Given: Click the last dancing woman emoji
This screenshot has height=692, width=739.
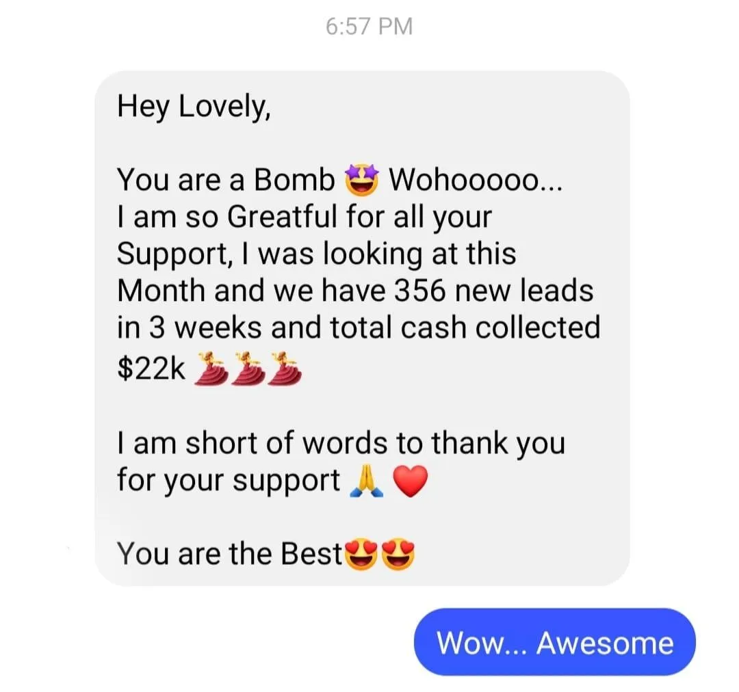Looking at the screenshot, I should [284, 368].
